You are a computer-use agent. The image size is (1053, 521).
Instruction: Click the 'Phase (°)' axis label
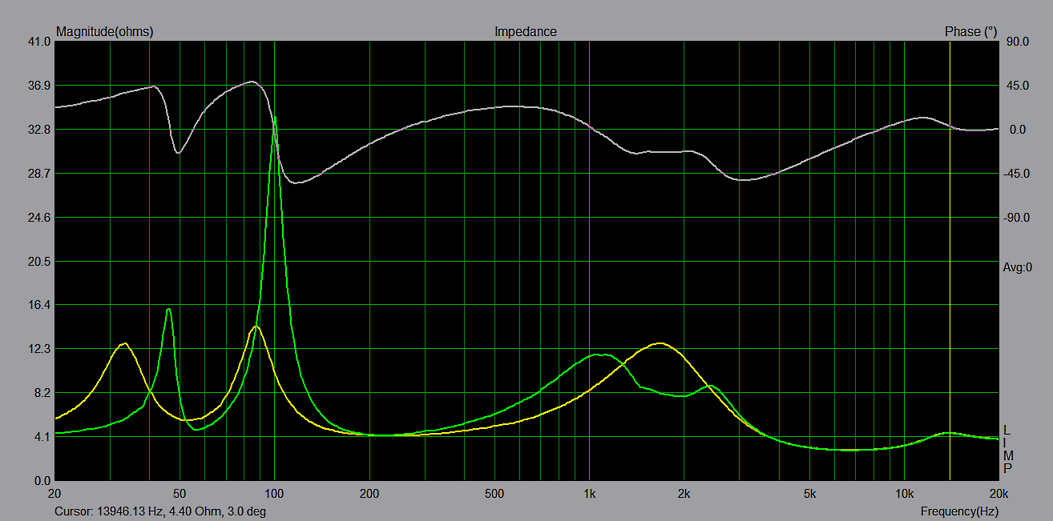pyautogui.click(x=970, y=32)
